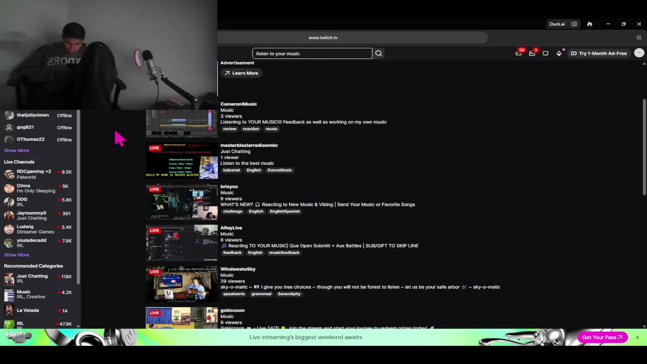Screen dimensions: 647x364
Task: Click 'Listen to the best music' stream title
Action: click(x=247, y=163)
